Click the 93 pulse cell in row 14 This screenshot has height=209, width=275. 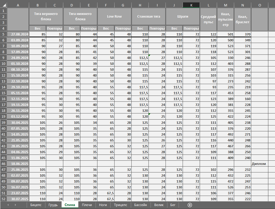pos(208,87)
